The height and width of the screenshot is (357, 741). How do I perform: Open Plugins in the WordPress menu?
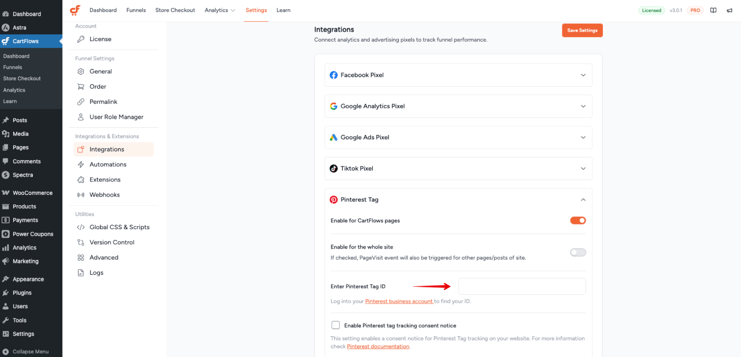pos(22,293)
